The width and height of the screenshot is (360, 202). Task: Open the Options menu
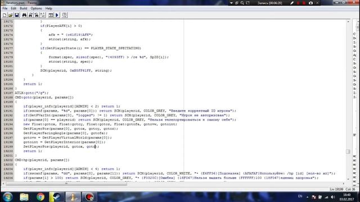pos(36,8)
